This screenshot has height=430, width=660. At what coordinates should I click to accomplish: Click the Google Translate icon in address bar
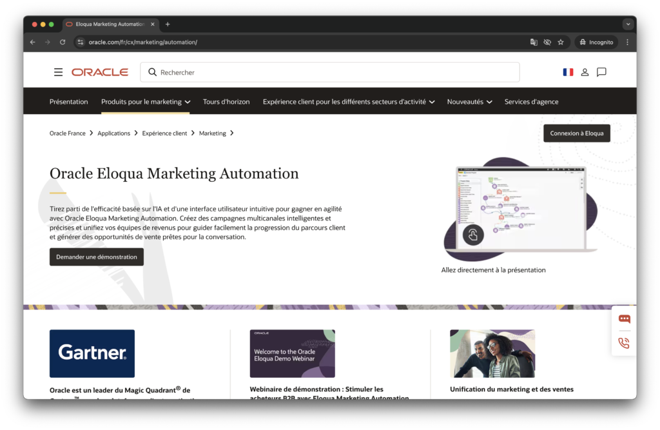tap(534, 41)
